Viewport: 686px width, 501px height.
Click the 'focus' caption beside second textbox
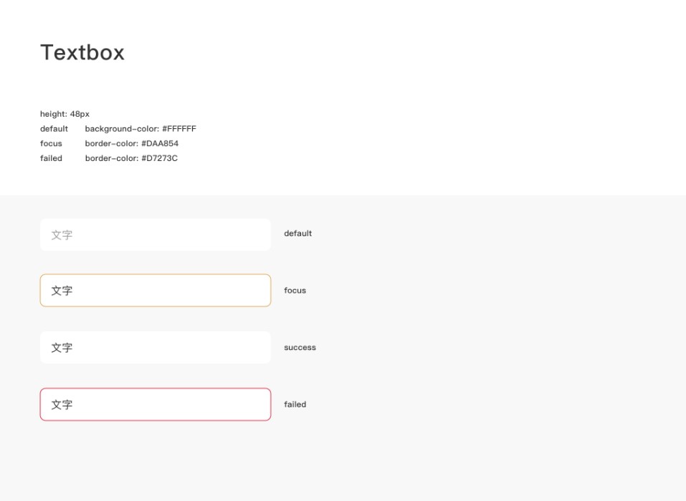pos(295,291)
